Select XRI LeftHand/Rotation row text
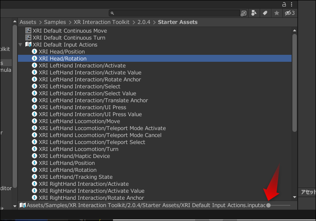The height and width of the screenshot is (221, 316). click(68, 170)
